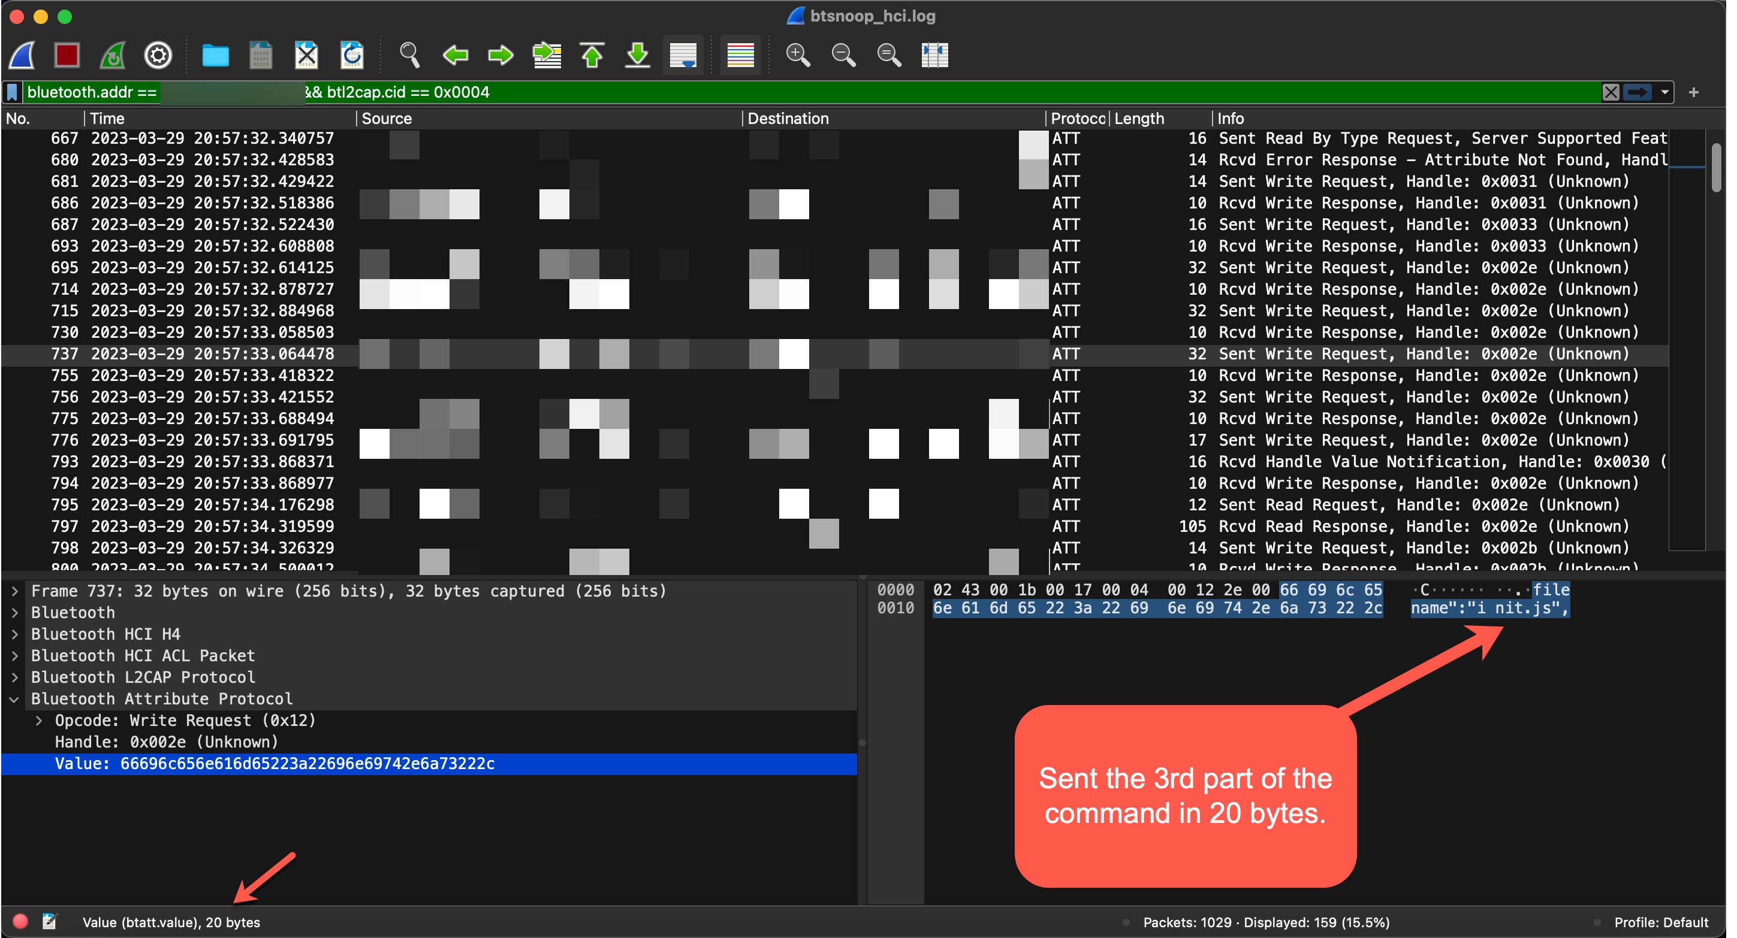Expand the Bluetooth tree node

click(x=15, y=613)
